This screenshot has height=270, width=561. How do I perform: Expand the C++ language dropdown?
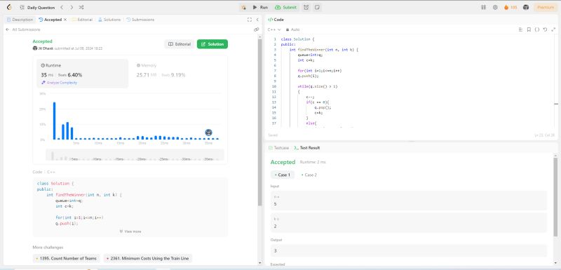pyautogui.click(x=274, y=29)
